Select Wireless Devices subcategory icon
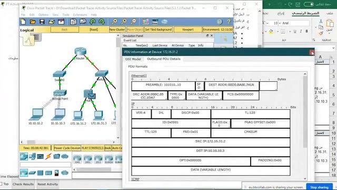The width and height of the screenshot is (337, 190). point(48,173)
